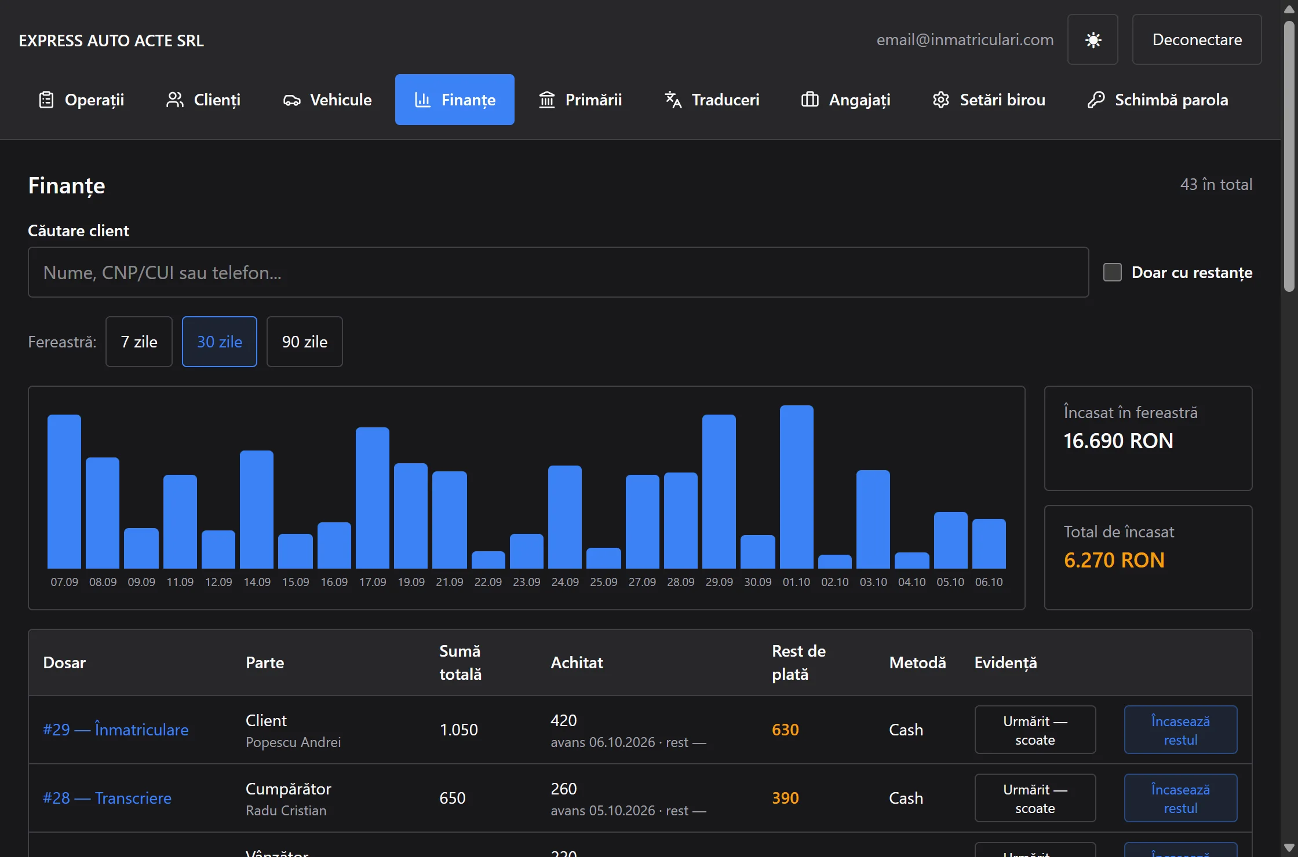
Task: Click the 6.270 RON outstanding value
Action: tap(1114, 561)
